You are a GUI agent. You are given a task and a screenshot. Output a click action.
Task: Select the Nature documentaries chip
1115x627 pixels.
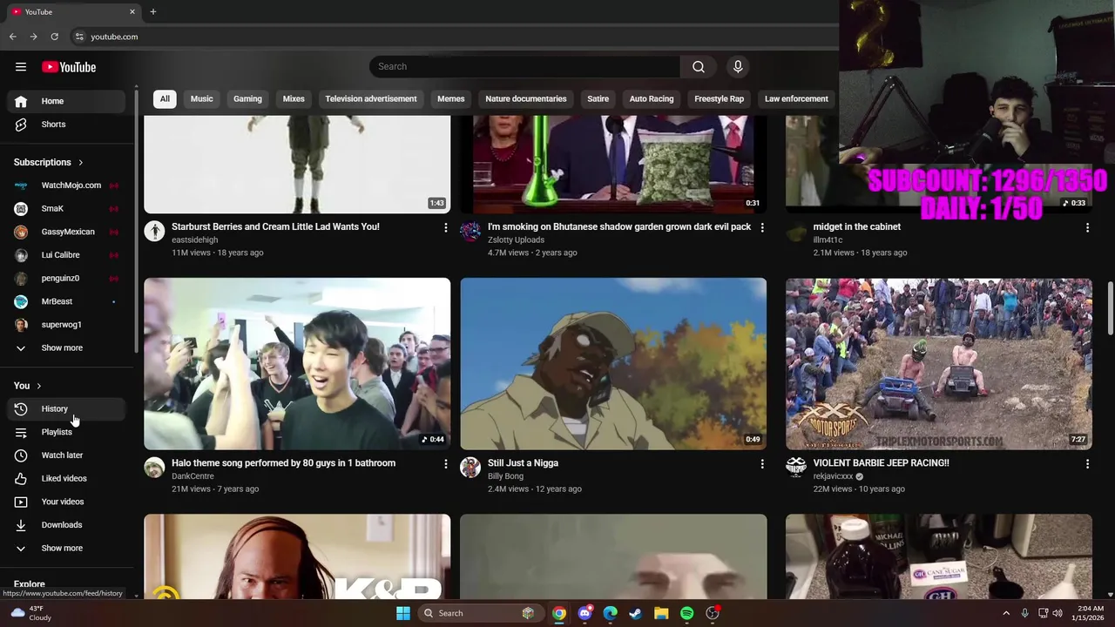[x=526, y=99]
